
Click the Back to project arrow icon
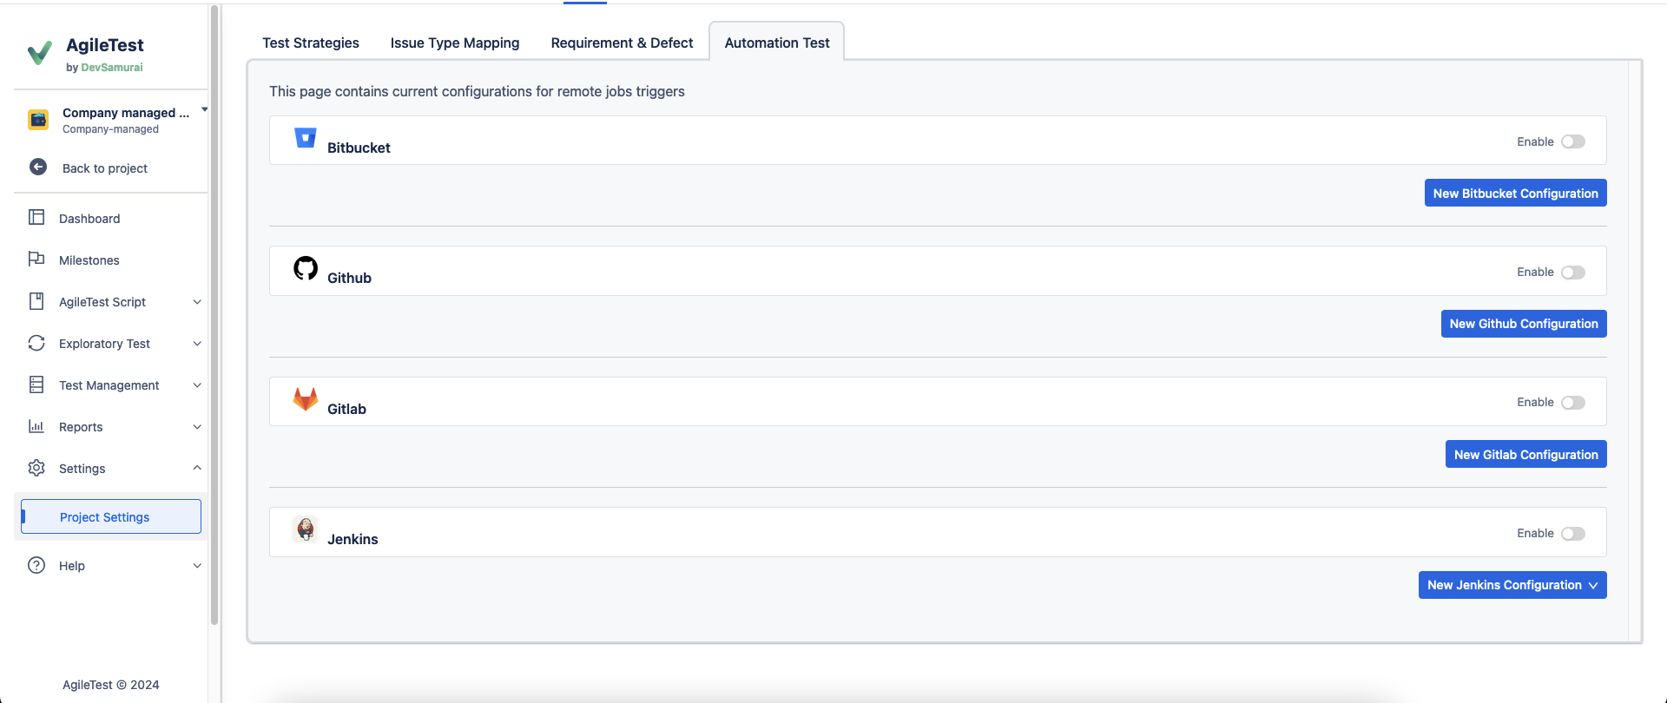[38, 168]
